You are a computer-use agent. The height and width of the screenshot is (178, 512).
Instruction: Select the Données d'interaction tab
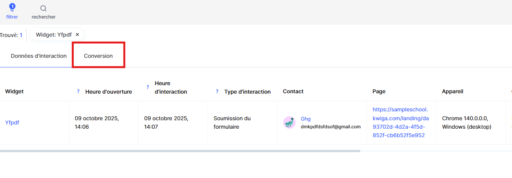click(x=39, y=56)
